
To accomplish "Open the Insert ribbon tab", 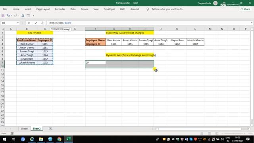I will tap(27, 9).
